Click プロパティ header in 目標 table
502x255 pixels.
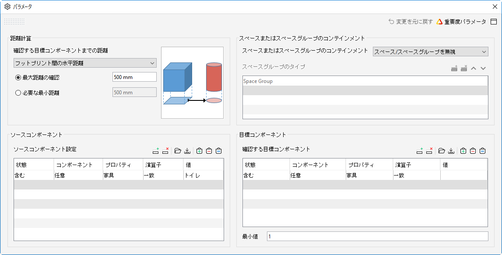pos(369,165)
